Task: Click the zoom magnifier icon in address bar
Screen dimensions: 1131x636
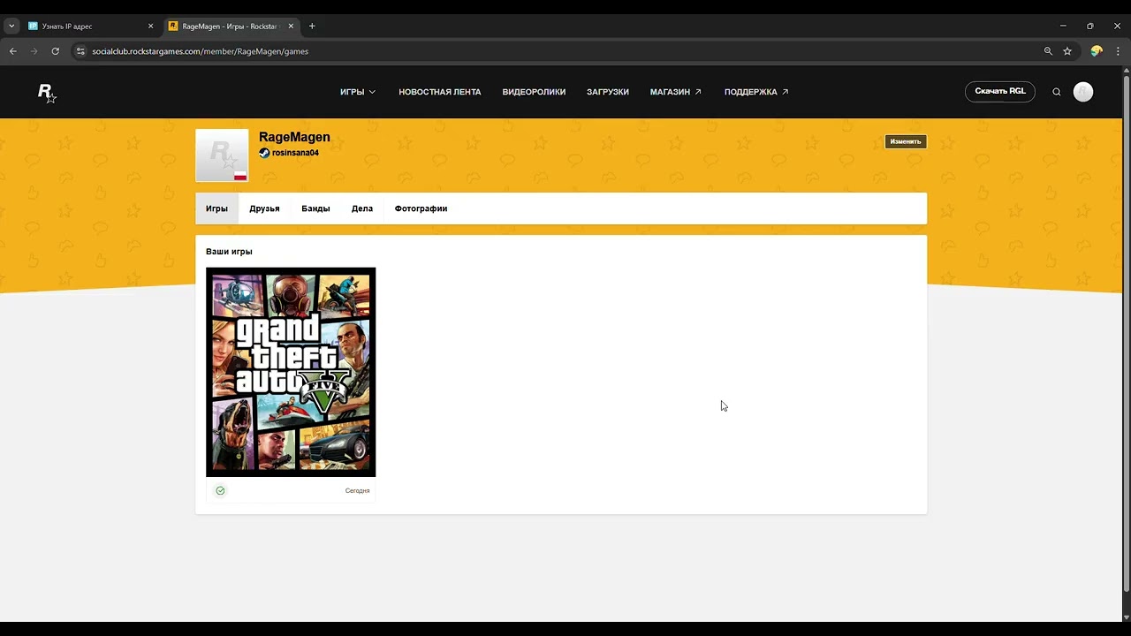Action: (x=1049, y=51)
